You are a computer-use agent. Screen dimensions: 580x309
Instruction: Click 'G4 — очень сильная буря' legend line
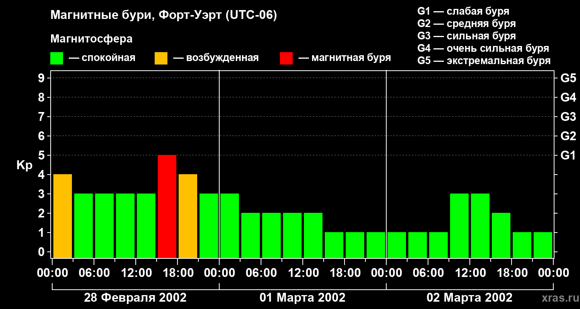(483, 48)
